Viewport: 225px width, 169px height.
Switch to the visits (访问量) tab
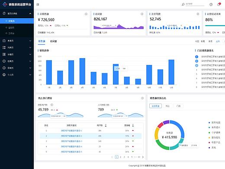pyautogui.click(x=53, y=41)
